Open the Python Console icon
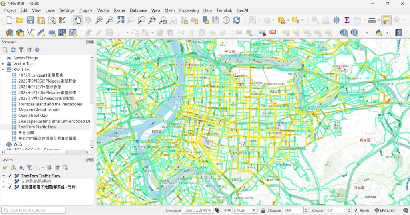410x215 pixels. coord(379,33)
